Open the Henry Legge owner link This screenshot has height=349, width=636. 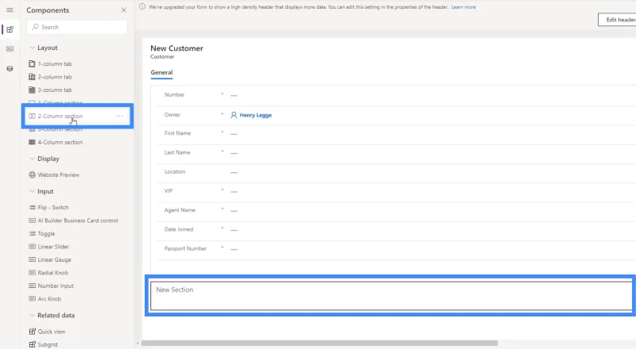pyautogui.click(x=255, y=115)
